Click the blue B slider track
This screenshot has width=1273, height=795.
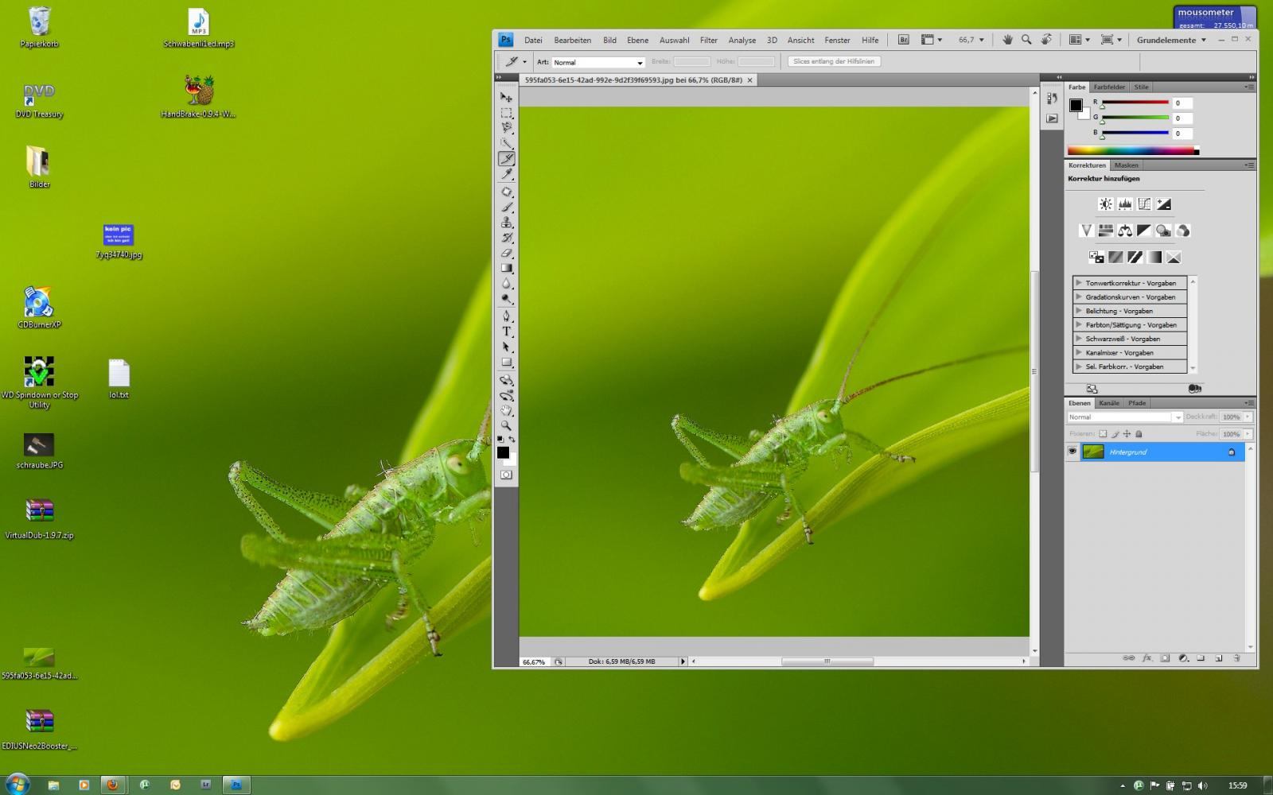click(x=1135, y=133)
